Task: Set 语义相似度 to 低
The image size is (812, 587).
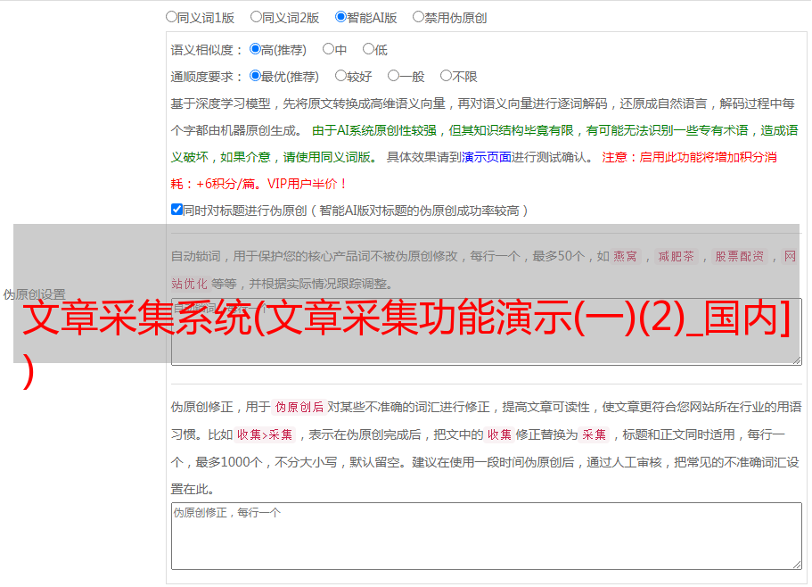Action: (x=368, y=49)
